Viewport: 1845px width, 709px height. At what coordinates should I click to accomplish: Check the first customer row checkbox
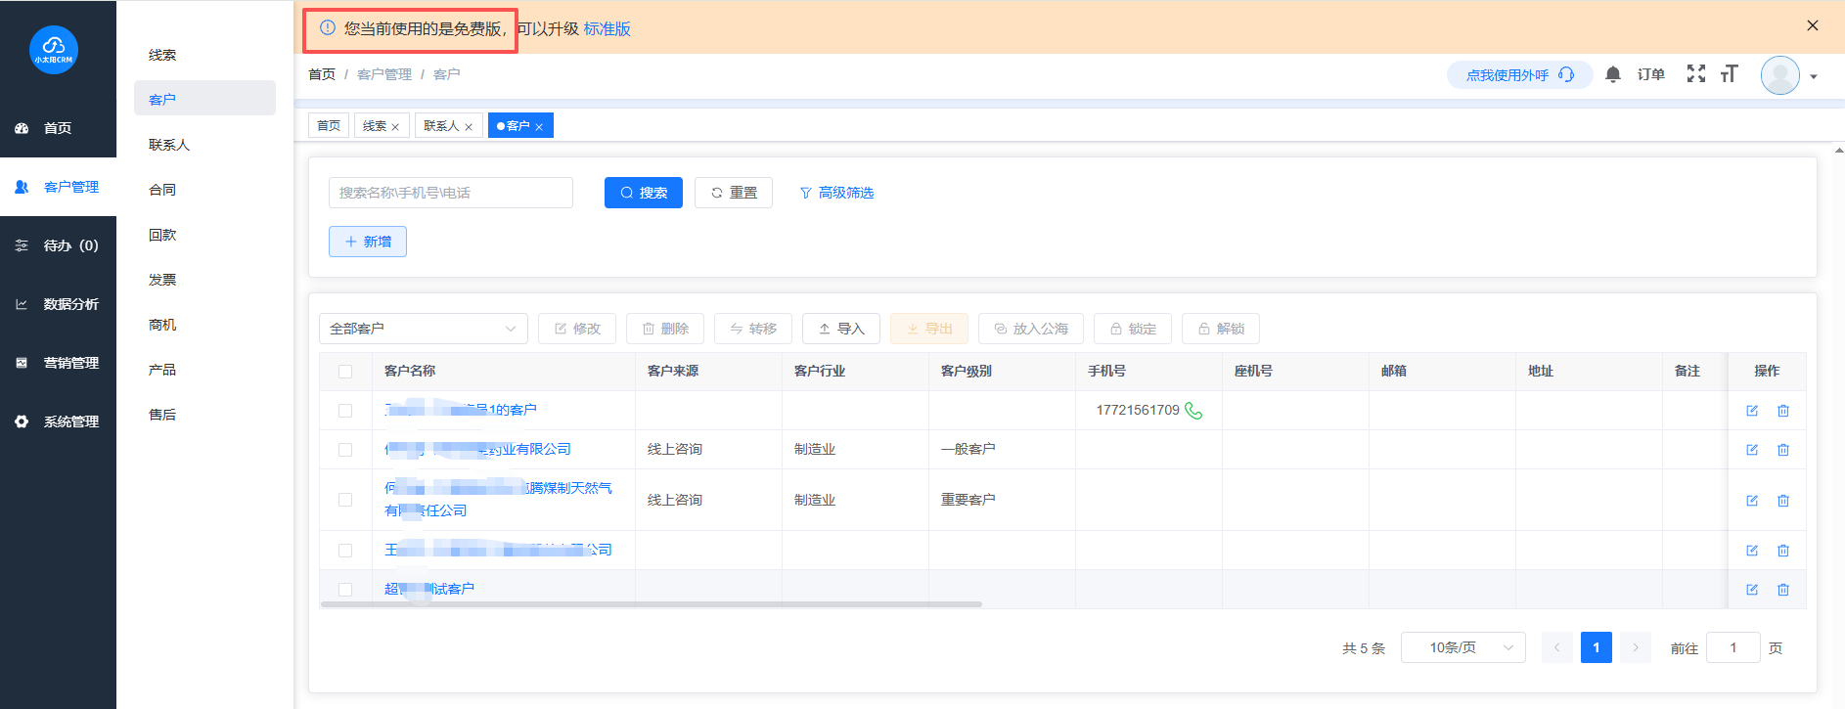coord(345,411)
